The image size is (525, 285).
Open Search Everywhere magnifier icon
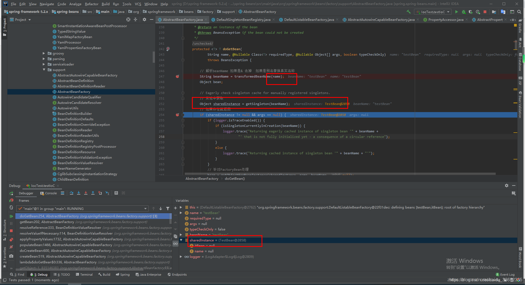[x=519, y=12]
